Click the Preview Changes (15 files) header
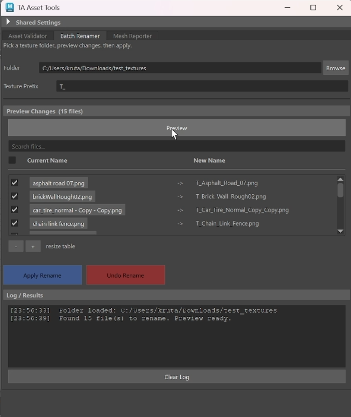351x417 pixels. tap(176, 111)
